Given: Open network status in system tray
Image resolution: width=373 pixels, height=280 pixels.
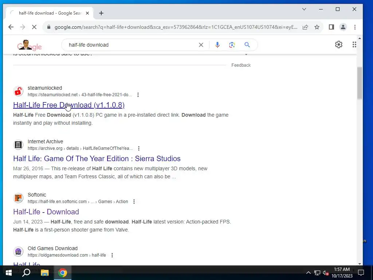Looking at the screenshot, I should click(317, 273).
